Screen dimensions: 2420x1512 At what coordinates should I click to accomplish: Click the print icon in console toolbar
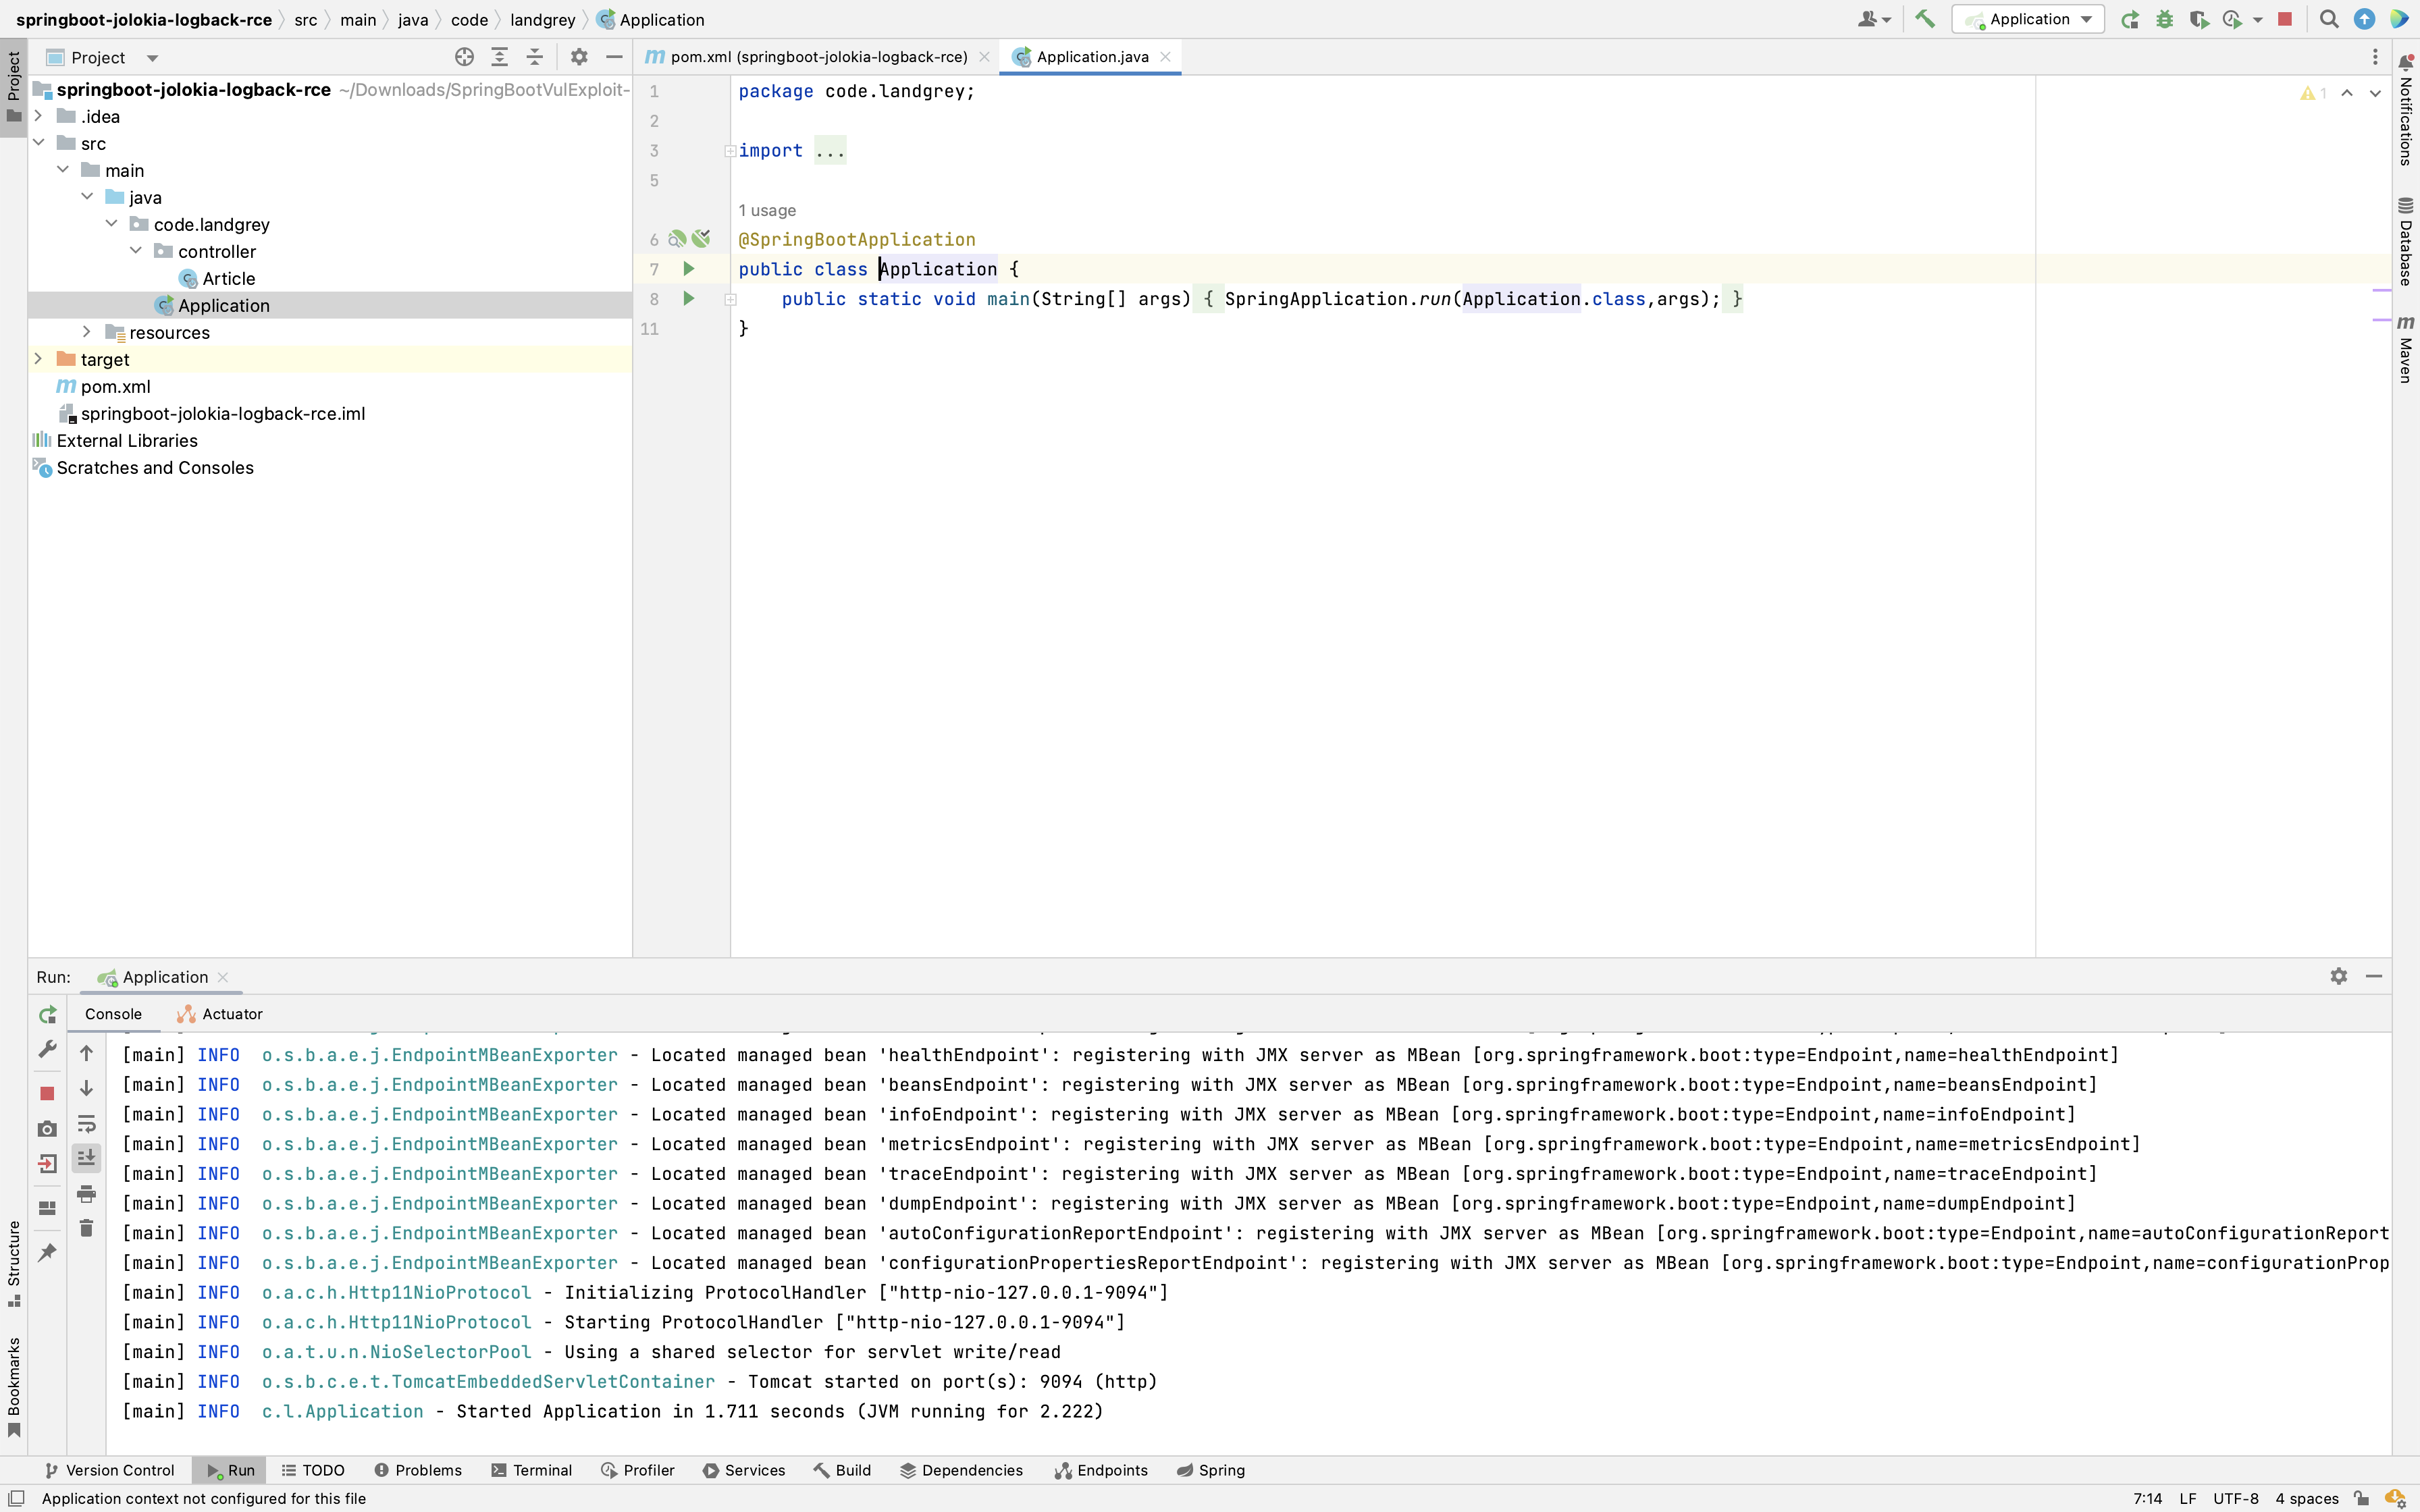click(x=86, y=1194)
